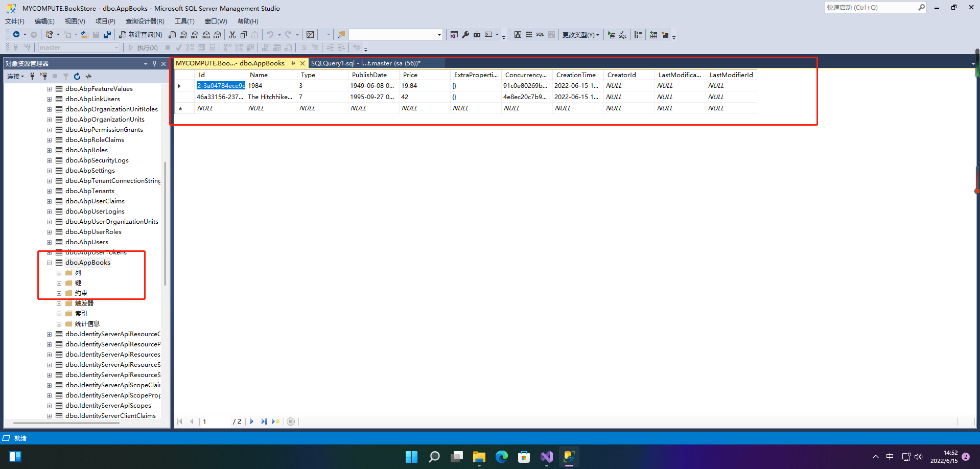Click the Object Explorer vertical scrollbar
This screenshot has height=469, width=980.
(165, 223)
